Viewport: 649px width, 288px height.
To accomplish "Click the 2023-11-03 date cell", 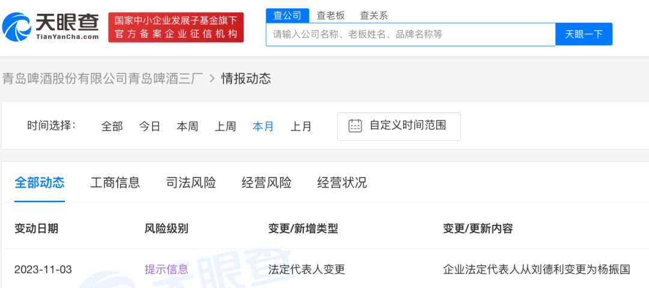I will (43, 270).
